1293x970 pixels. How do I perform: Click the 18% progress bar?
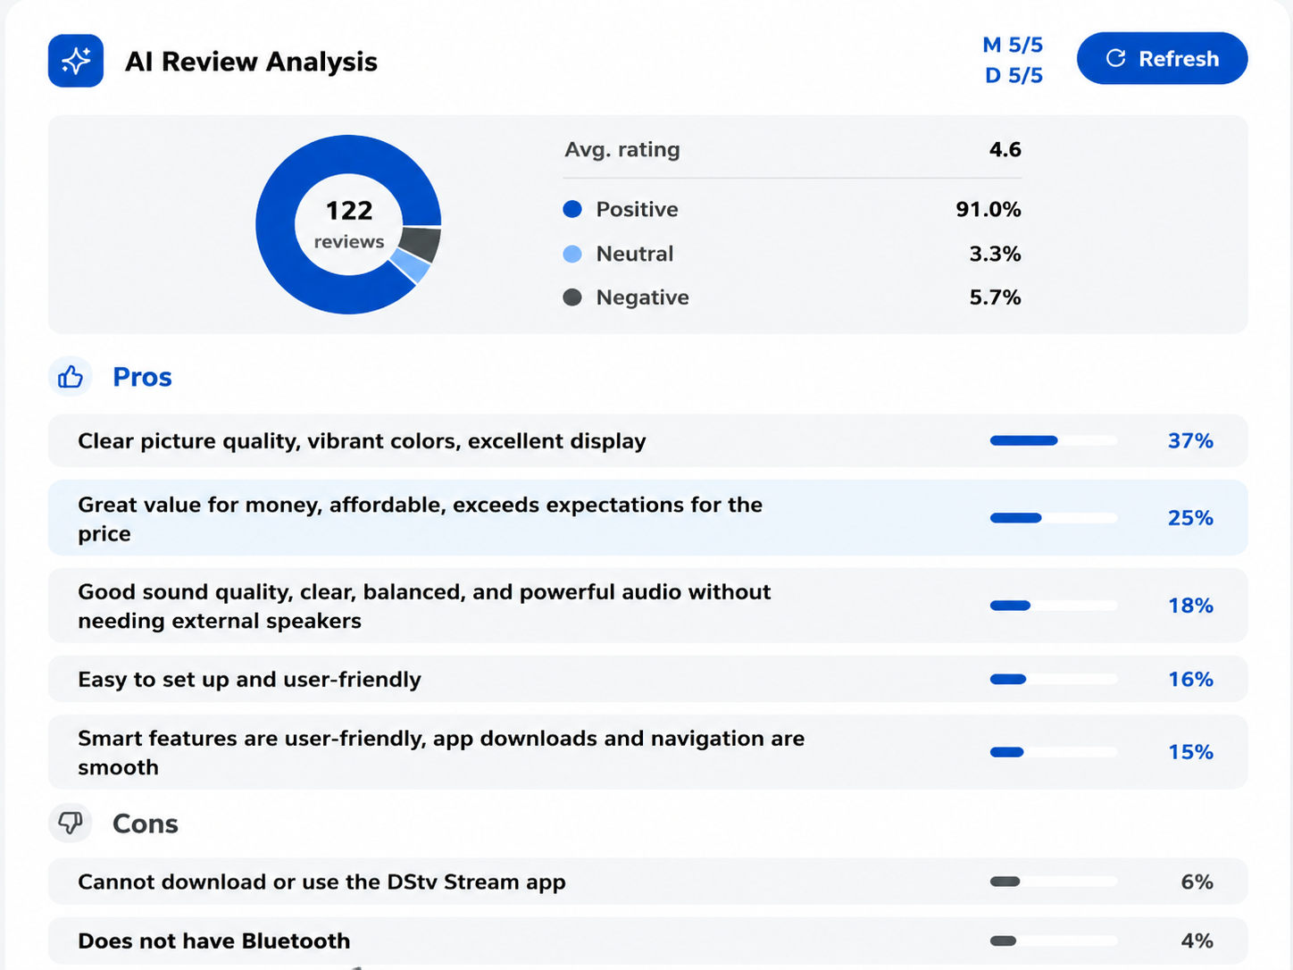pyautogui.click(x=1054, y=606)
